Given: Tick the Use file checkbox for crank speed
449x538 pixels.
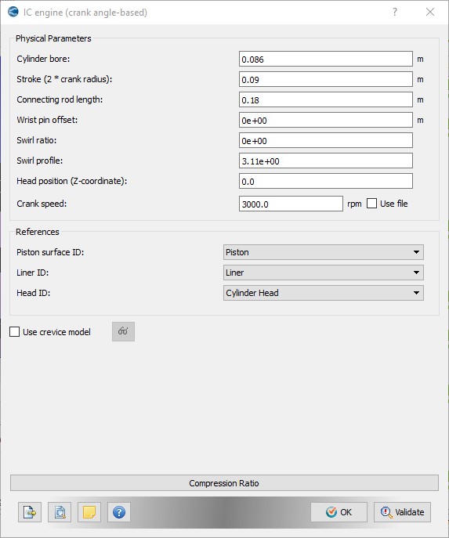Looking at the screenshot, I should click(371, 204).
